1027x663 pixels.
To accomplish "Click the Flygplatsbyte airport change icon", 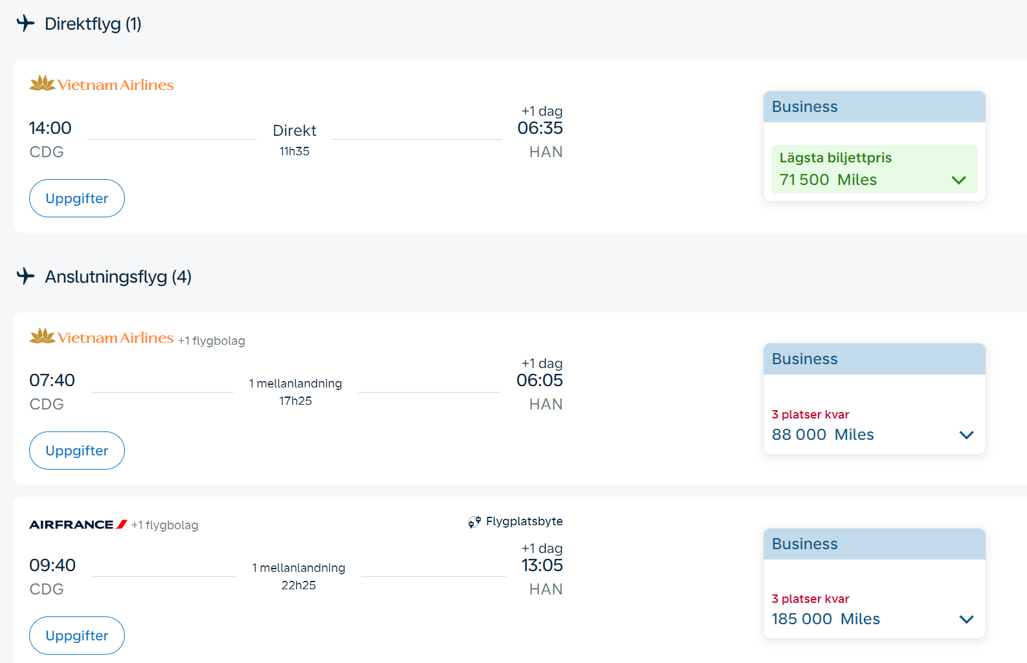I will tap(474, 522).
